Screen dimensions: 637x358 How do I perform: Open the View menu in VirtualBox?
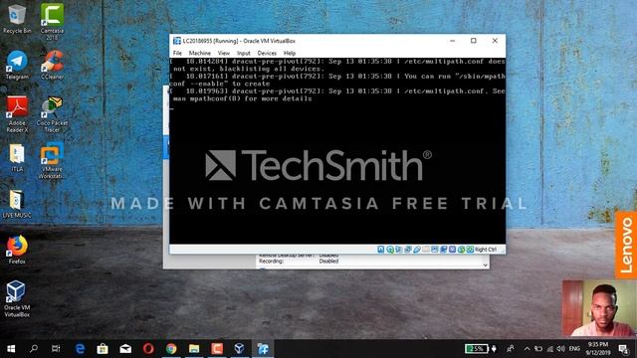223,53
